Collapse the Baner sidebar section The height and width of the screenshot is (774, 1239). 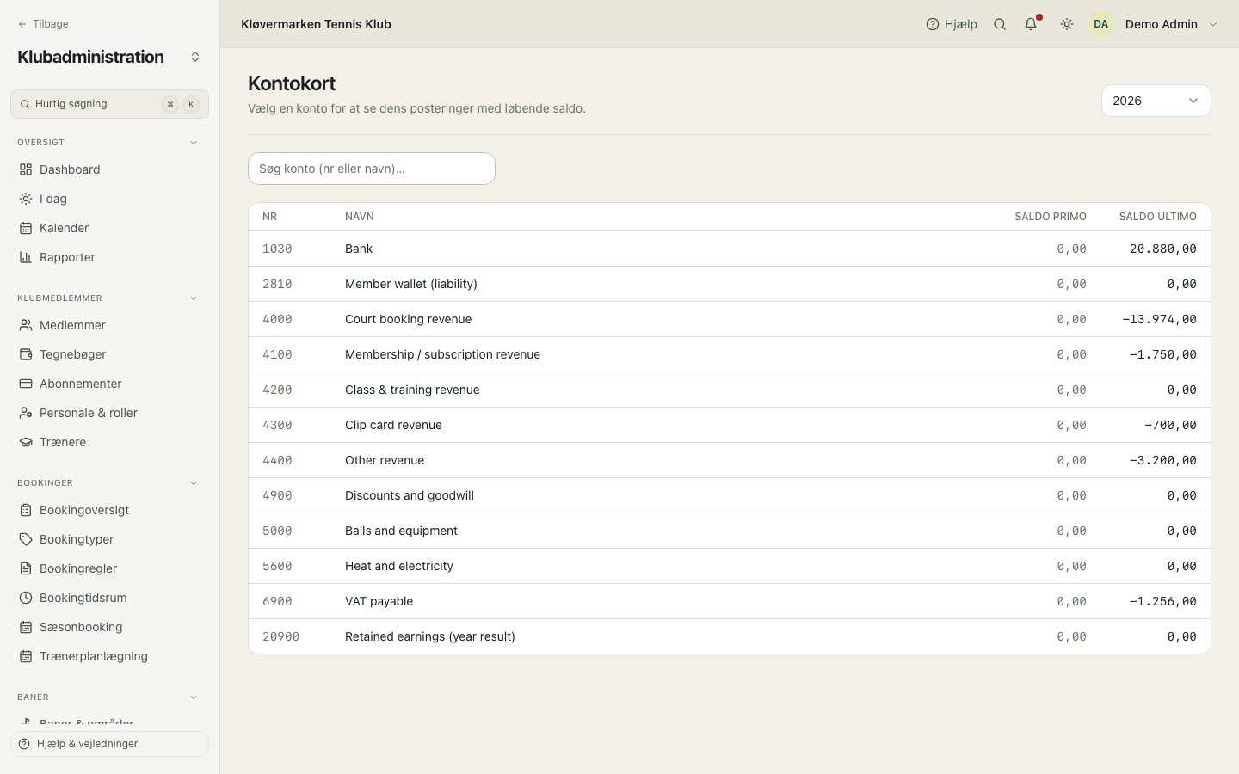pyautogui.click(x=194, y=697)
